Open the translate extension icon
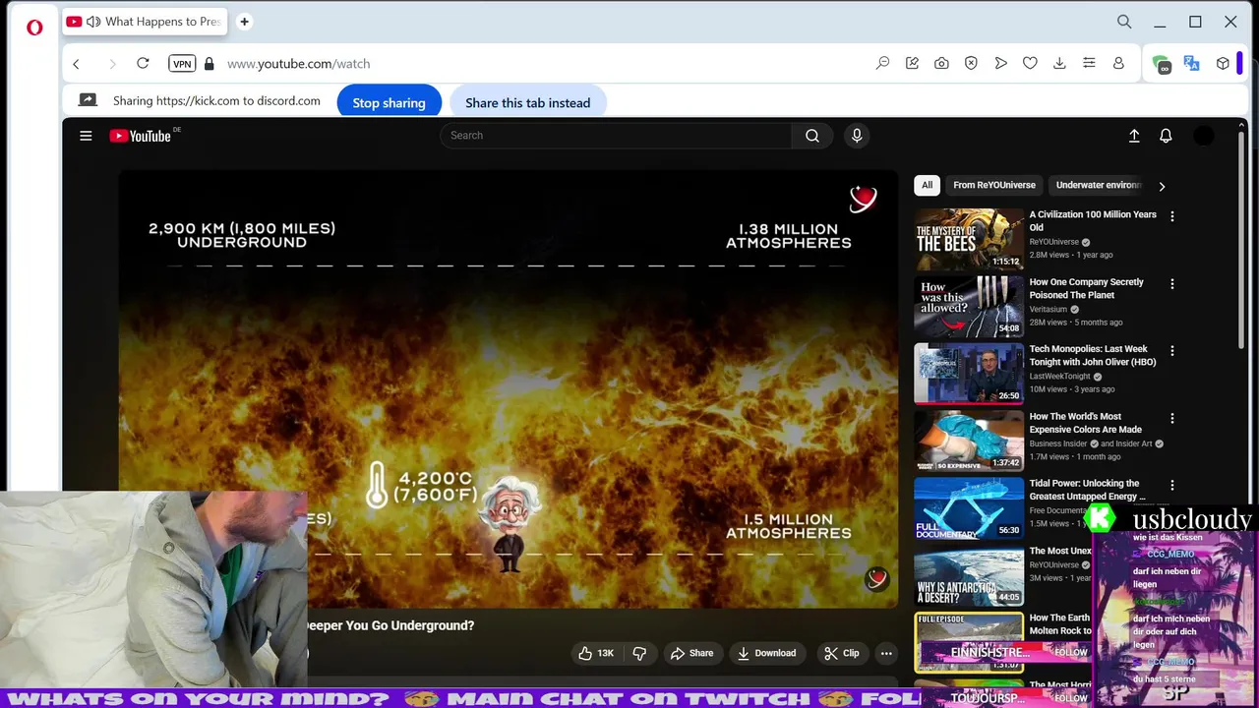The image size is (1259, 708). 1191,63
